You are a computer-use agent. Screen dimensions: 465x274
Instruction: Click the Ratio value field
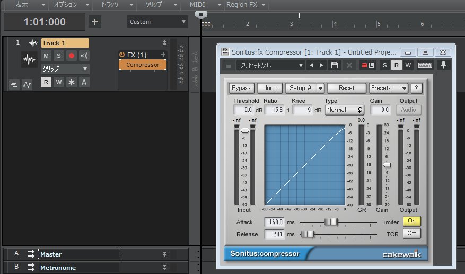[274, 110]
